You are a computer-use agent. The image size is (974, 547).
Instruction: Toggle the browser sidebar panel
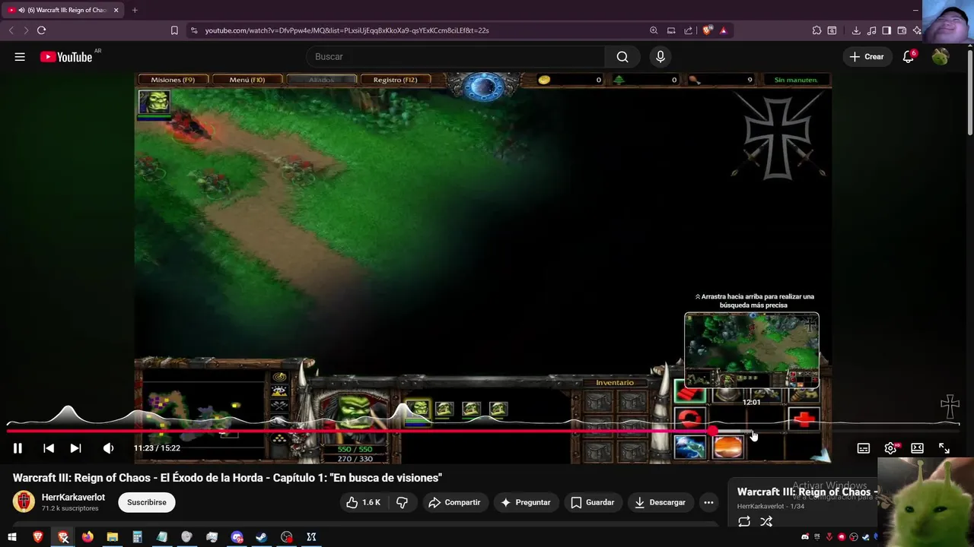tap(886, 30)
